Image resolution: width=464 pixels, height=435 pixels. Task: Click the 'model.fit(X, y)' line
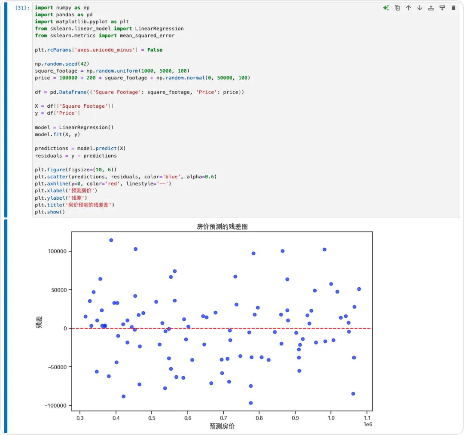tap(58, 134)
